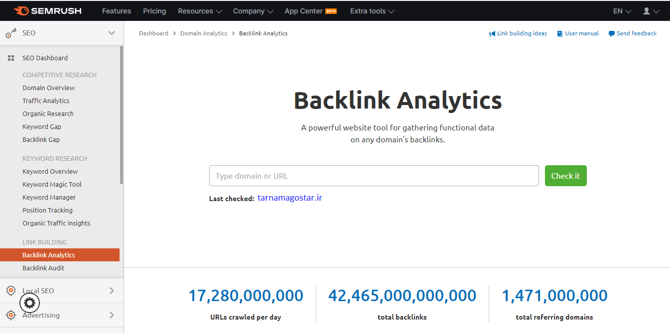Select Keyword Manager in sidebar
Viewport: 670px width, 333px height.
pos(49,198)
